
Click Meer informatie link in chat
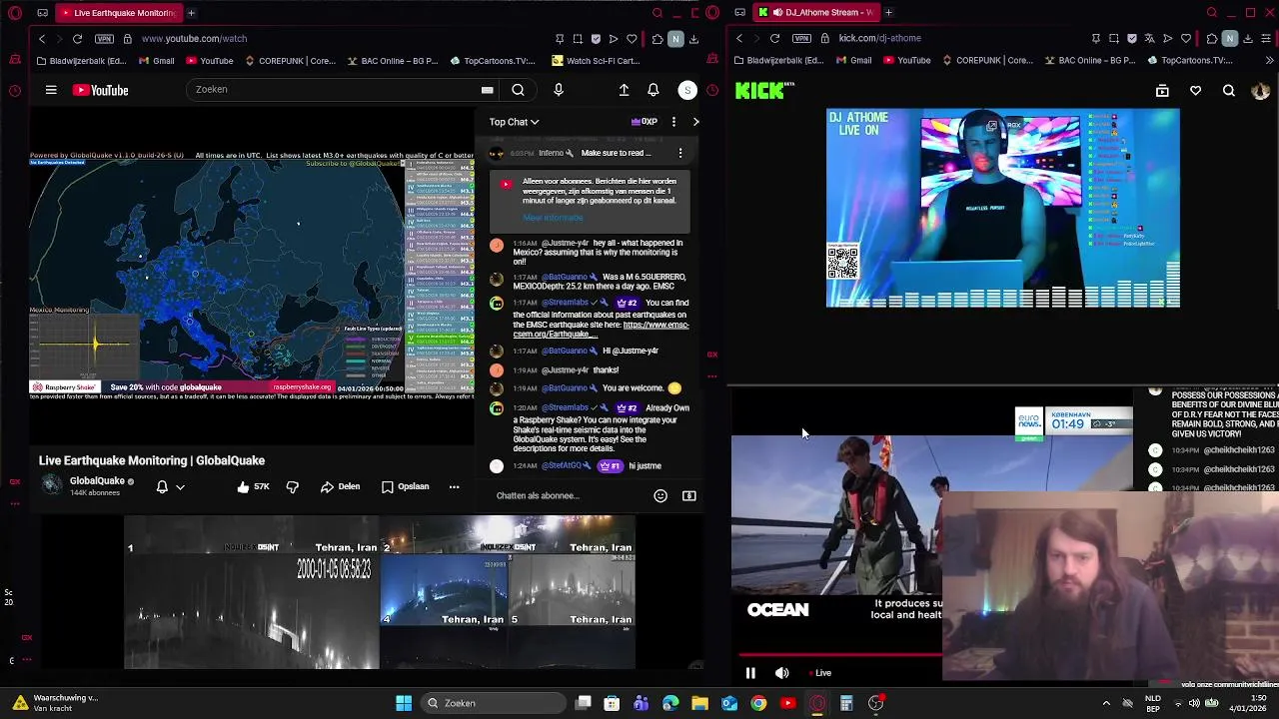pyautogui.click(x=553, y=218)
